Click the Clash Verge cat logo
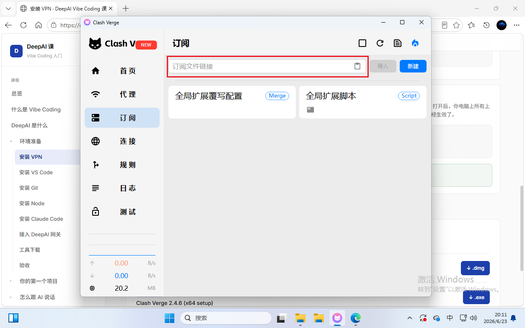525x328 pixels. pyautogui.click(x=95, y=44)
